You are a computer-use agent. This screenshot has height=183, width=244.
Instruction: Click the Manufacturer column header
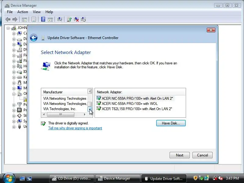[65, 92]
